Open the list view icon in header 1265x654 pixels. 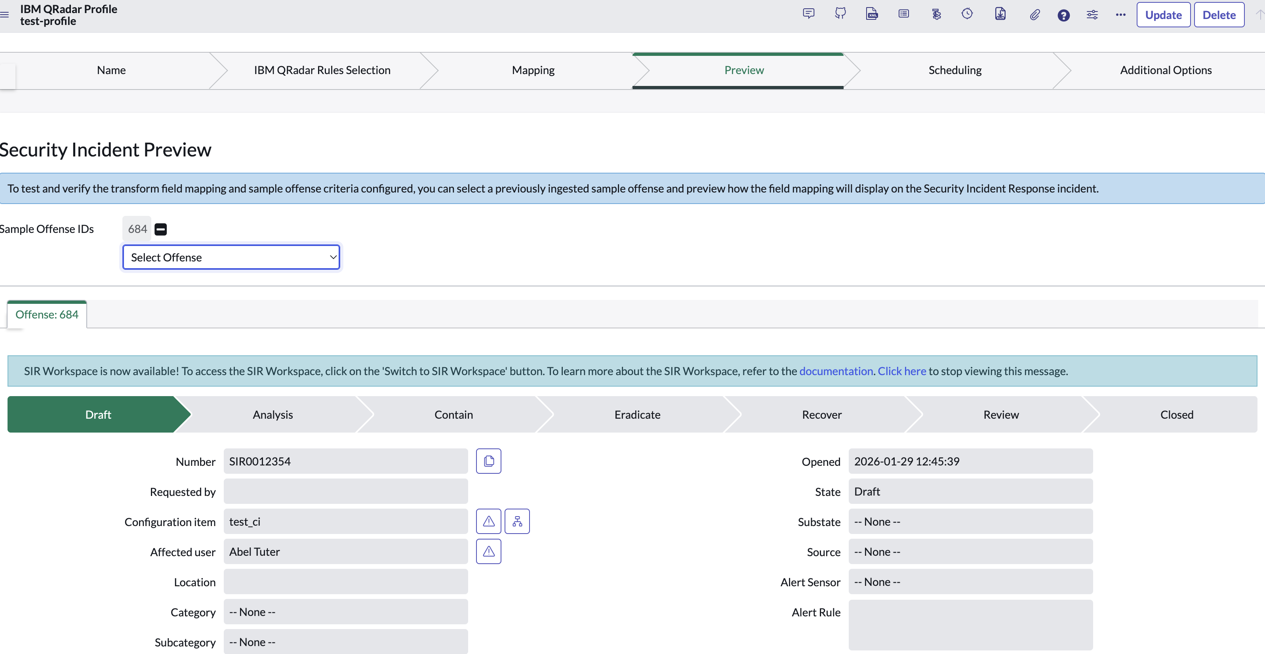coord(903,14)
